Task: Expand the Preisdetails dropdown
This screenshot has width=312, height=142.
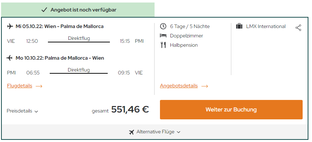Action: [x=22, y=111]
